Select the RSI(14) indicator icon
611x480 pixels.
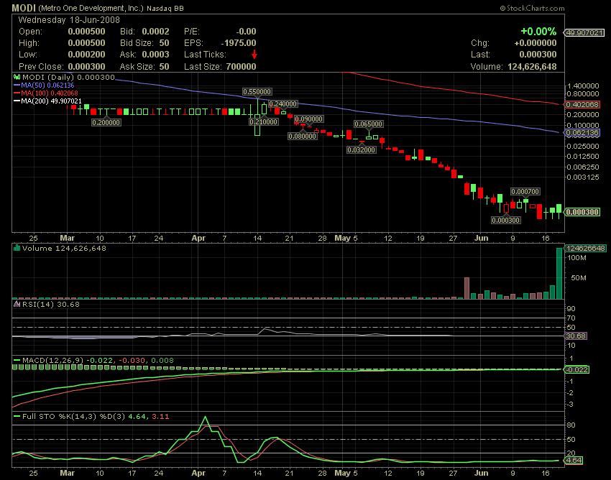point(18,303)
